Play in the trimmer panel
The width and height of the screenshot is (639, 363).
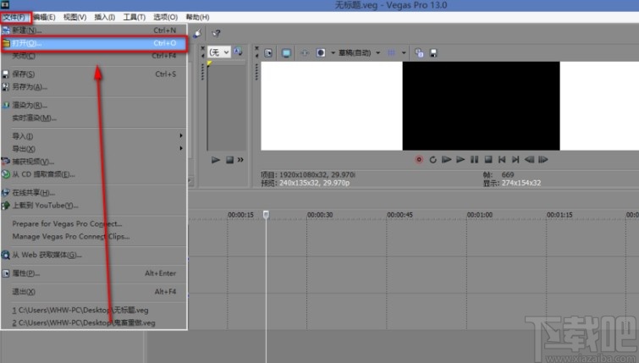[x=216, y=160]
